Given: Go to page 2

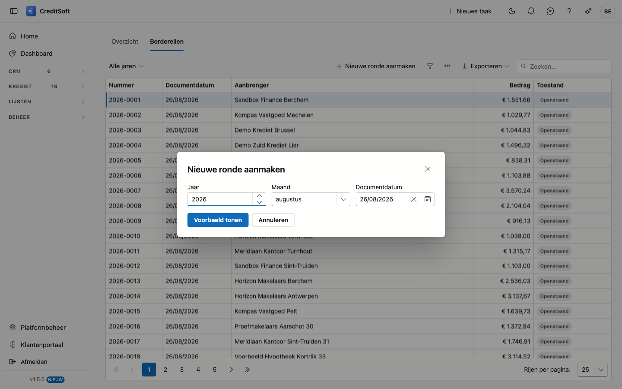Looking at the screenshot, I should point(165,370).
